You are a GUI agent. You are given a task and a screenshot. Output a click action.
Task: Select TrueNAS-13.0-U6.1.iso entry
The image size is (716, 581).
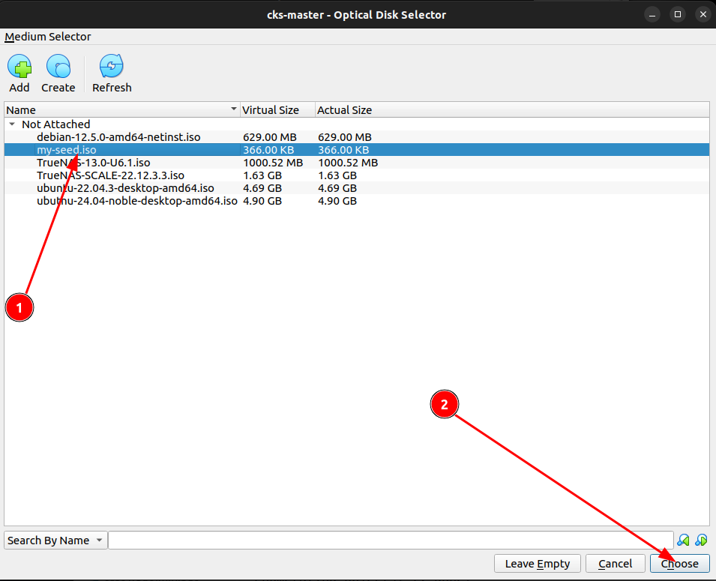click(x=93, y=163)
